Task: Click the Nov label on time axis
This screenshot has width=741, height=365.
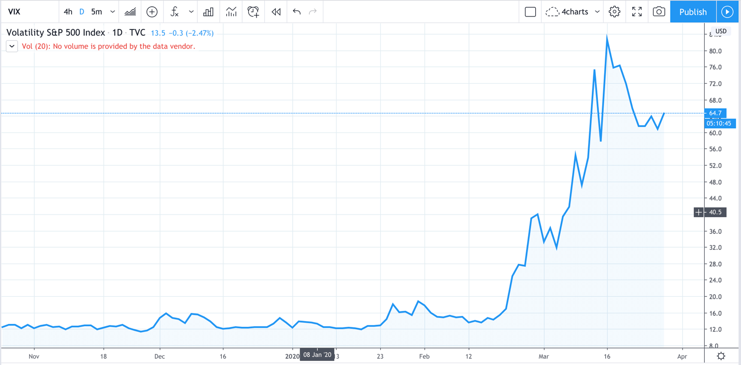Action: 34,356
